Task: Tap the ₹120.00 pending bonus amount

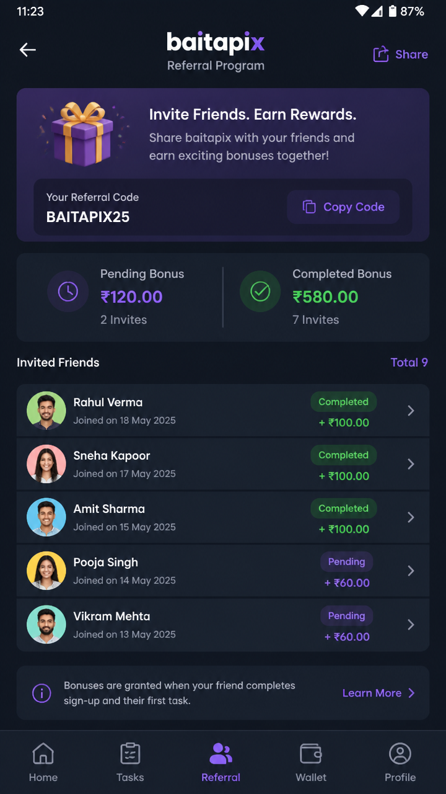Action: (x=132, y=297)
